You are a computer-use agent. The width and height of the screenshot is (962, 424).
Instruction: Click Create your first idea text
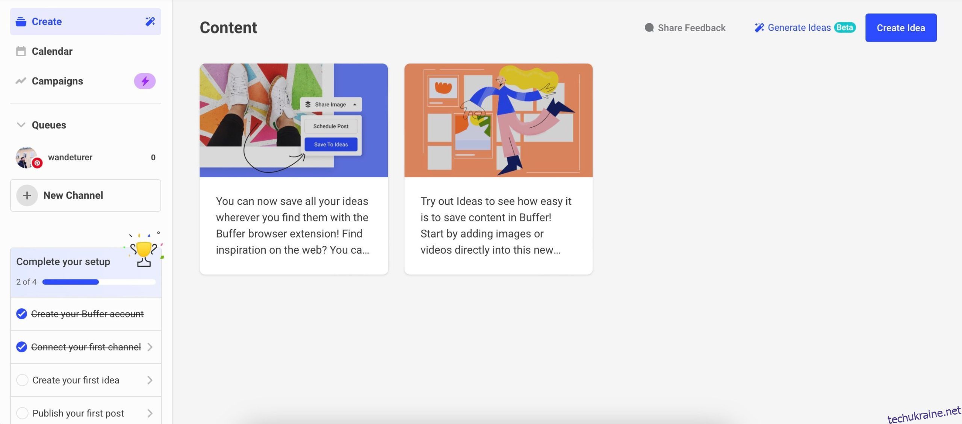[x=76, y=380]
